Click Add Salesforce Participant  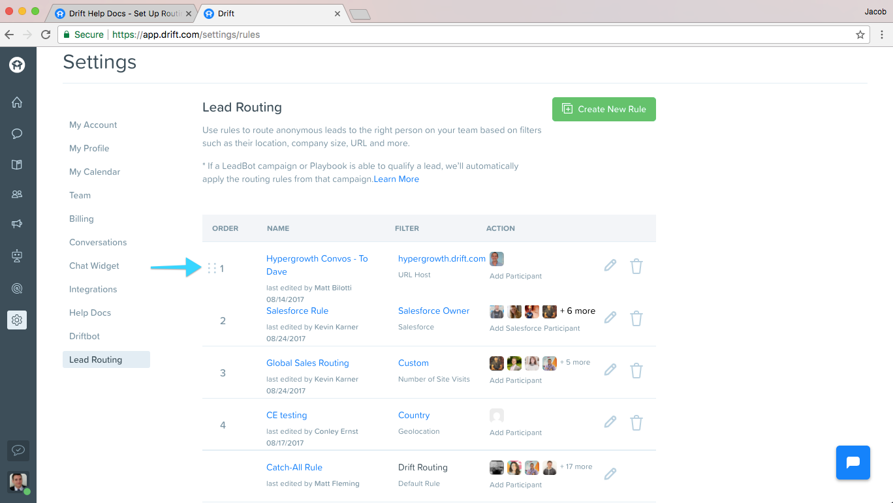(535, 328)
